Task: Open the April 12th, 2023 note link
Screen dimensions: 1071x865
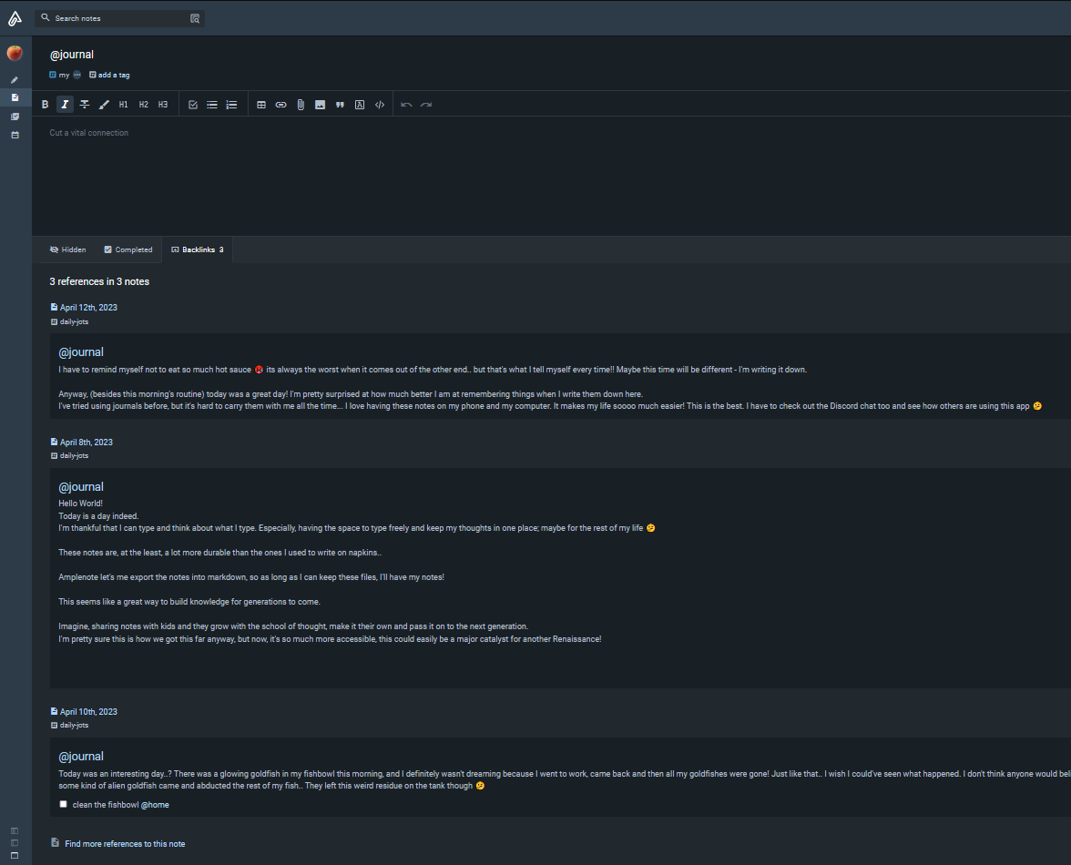Action: [x=88, y=308]
